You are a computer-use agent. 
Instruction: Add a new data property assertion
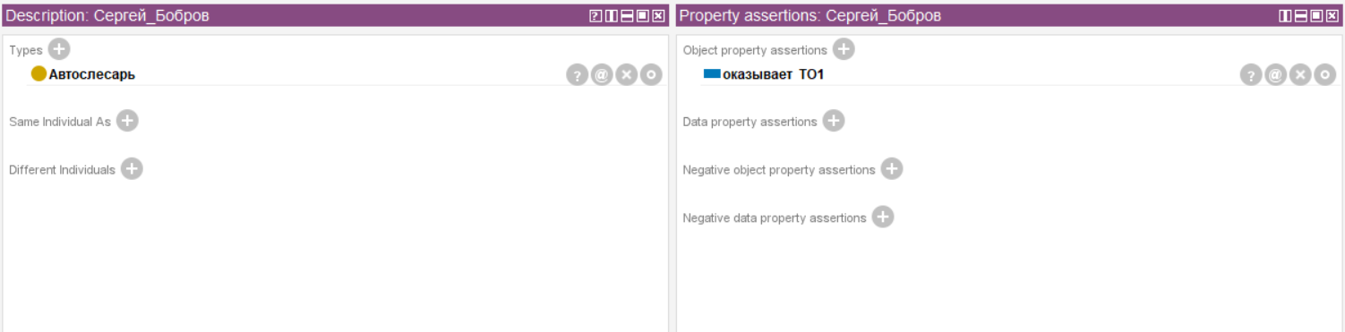tap(834, 121)
